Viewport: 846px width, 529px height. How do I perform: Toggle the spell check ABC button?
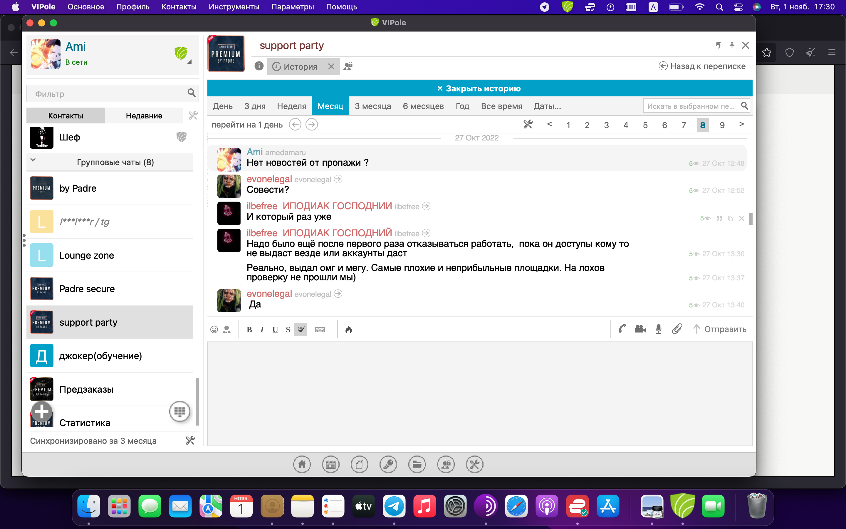point(301,329)
